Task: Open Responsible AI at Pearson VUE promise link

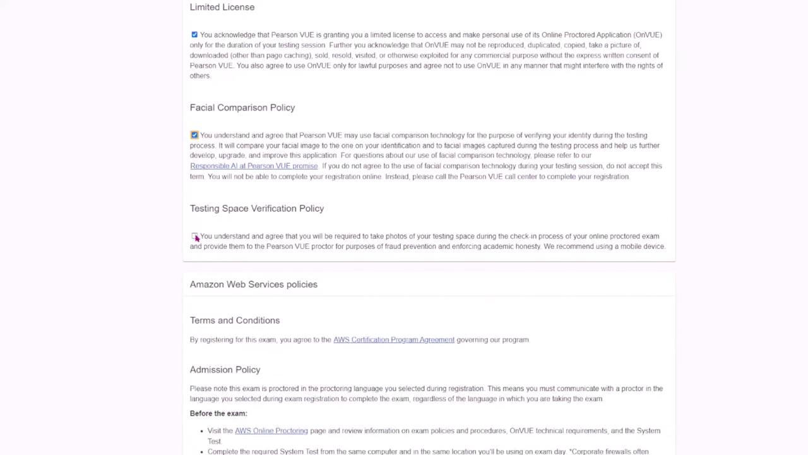Action: (254, 166)
